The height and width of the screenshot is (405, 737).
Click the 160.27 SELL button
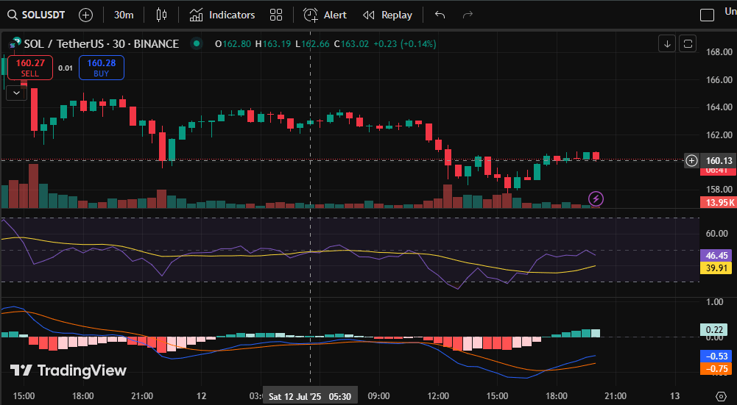(29, 68)
